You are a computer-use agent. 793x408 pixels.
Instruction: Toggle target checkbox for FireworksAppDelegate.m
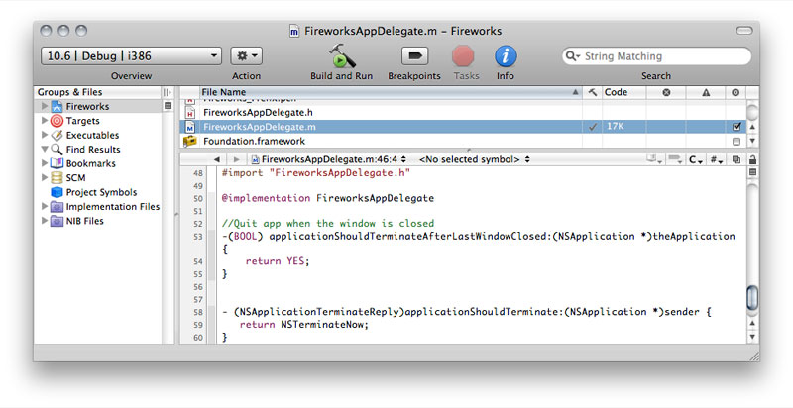736,127
